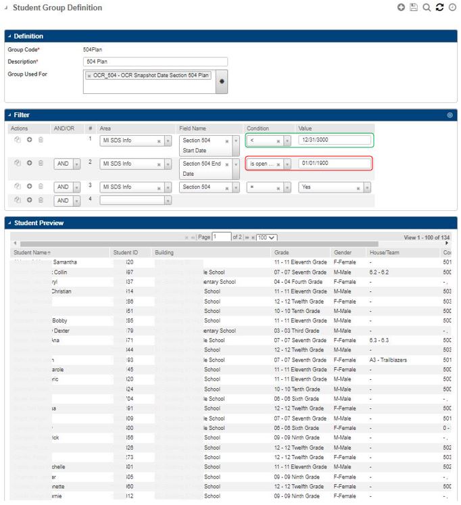Add a filter row after row 2
This screenshot has height=505, width=461.
tap(29, 164)
